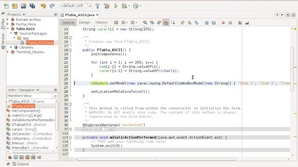Open Members View combo box dropdown
Viewport: 298px width, 167px height.
(x=55, y=96)
